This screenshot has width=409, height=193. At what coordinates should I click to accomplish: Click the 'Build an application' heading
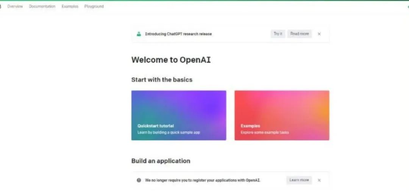[x=161, y=161]
